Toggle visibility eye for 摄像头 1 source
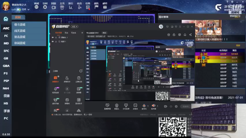Viewport: 246px width, 138px height. click(x=53, y=37)
